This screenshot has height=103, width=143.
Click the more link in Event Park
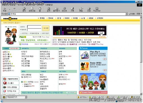coord(104,92)
